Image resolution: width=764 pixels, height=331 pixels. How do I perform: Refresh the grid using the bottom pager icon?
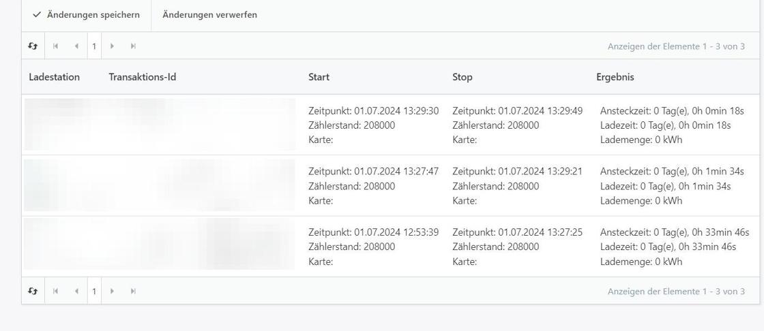pos(33,291)
